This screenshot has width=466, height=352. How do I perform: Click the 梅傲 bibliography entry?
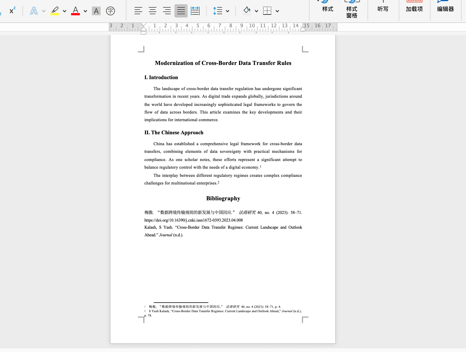pyautogui.click(x=223, y=216)
